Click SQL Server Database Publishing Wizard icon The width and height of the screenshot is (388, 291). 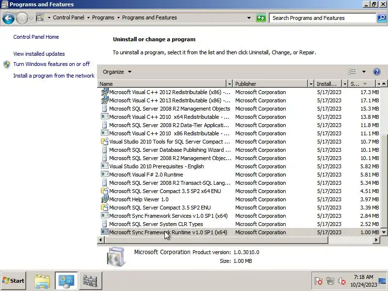coord(105,150)
